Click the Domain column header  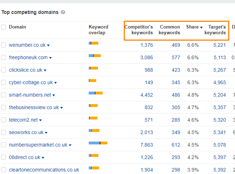[x=18, y=27]
